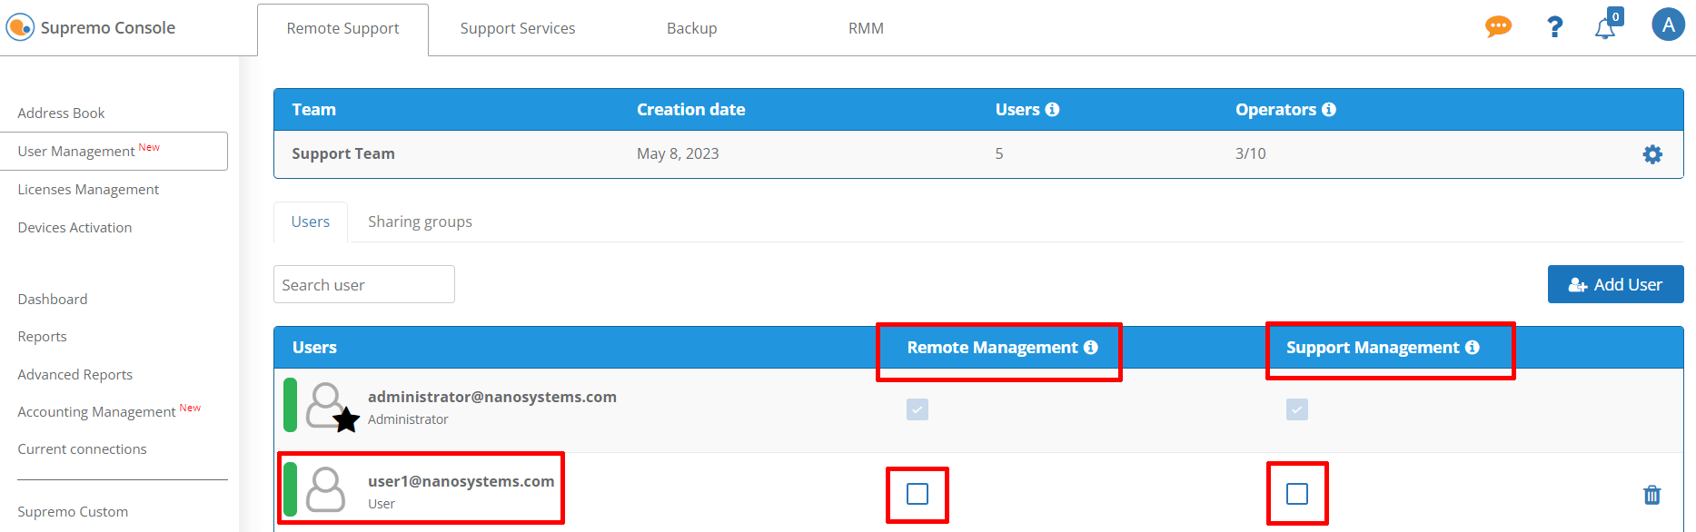
Task: Click the Add User button
Action: (1615, 284)
